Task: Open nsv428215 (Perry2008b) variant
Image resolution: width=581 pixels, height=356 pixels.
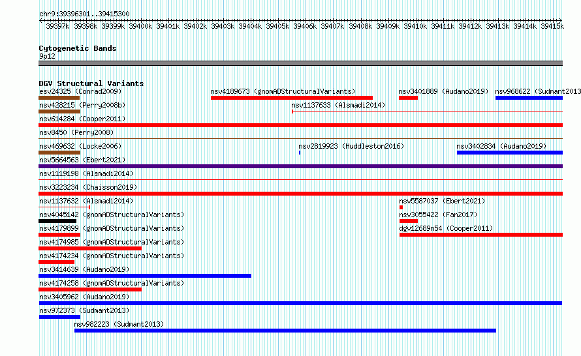Action: pos(82,105)
